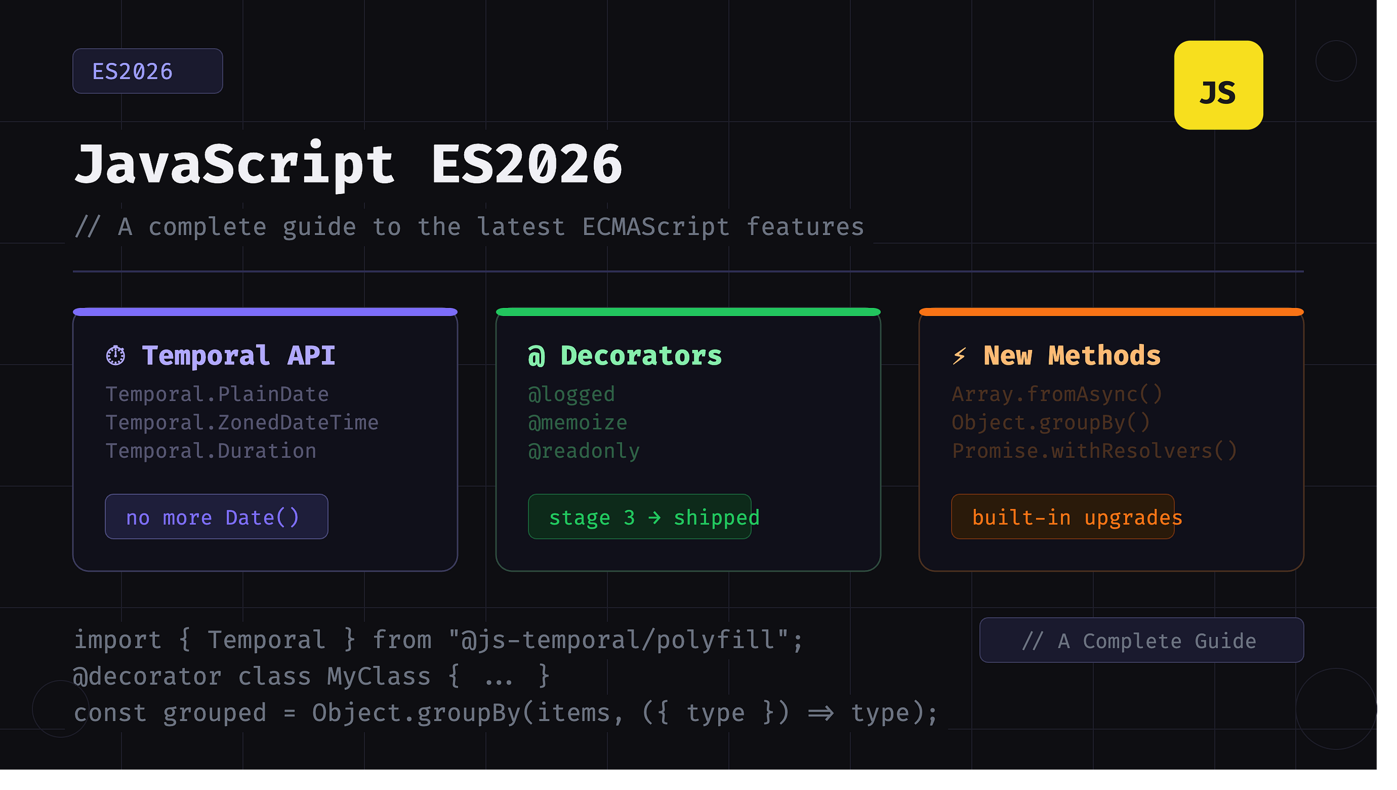
Task: Select the ES2026 tag badge
Action: [x=148, y=71]
